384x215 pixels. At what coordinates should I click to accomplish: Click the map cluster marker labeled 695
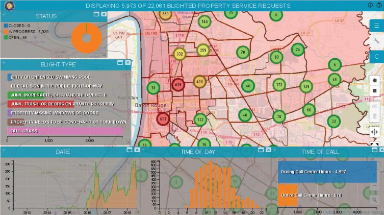pos(178,85)
